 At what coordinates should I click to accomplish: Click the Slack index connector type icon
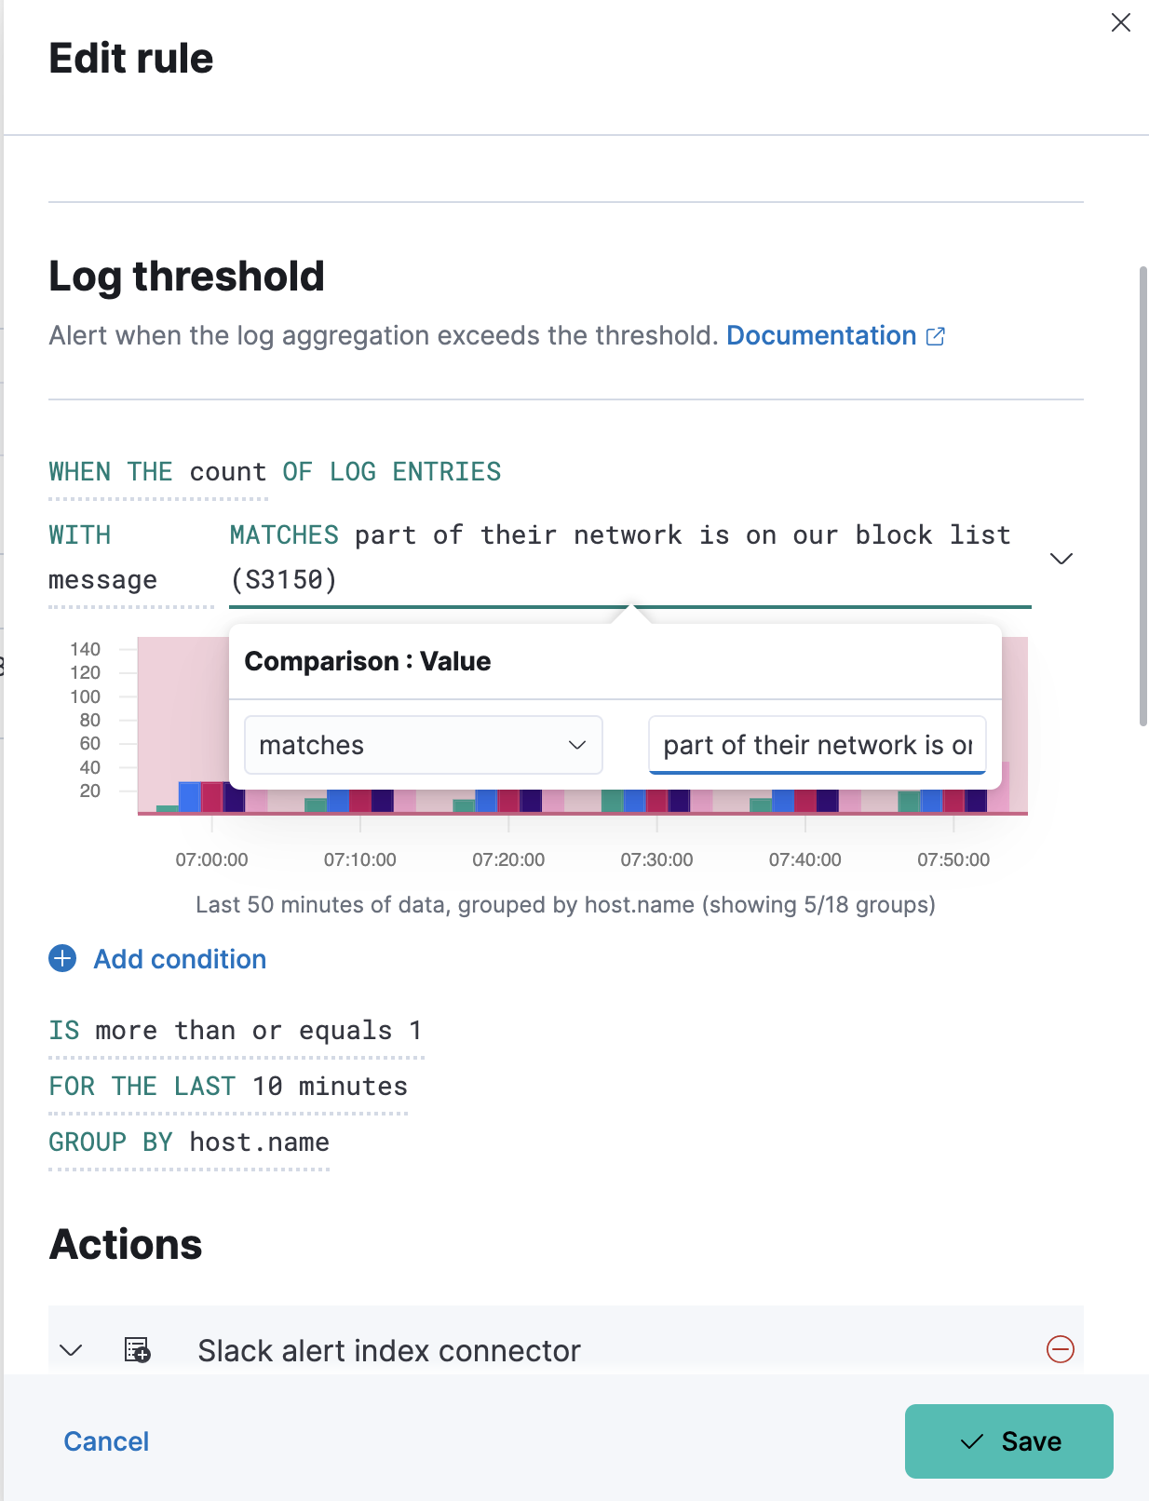coord(137,1349)
